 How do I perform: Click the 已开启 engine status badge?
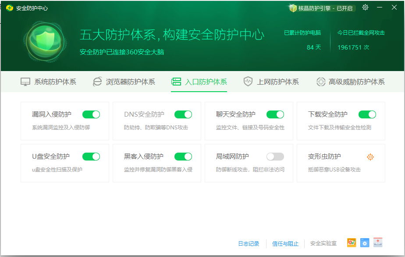(345, 7)
